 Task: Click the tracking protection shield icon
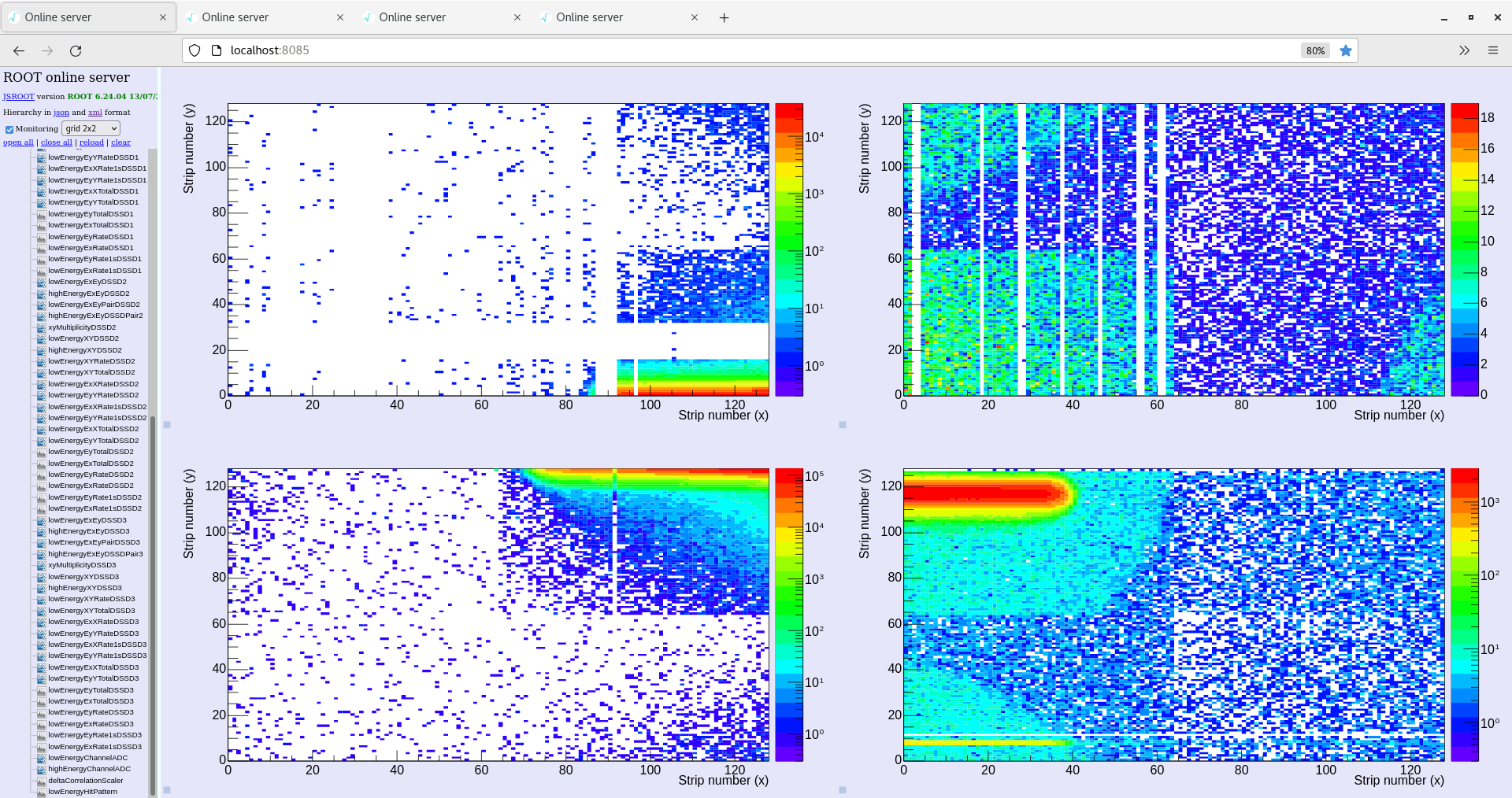coord(194,50)
